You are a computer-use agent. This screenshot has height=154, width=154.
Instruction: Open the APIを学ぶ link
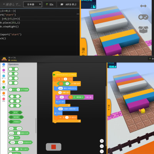pyautogui.click(x=69, y=5)
